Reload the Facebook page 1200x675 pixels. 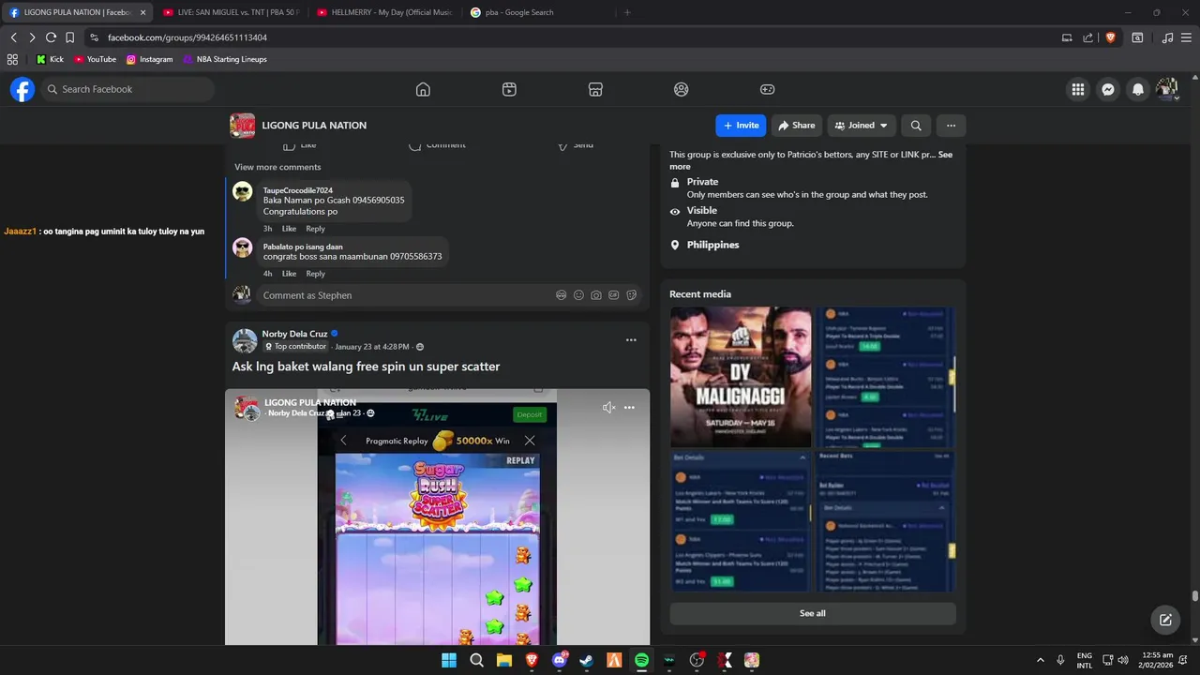click(x=51, y=37)
